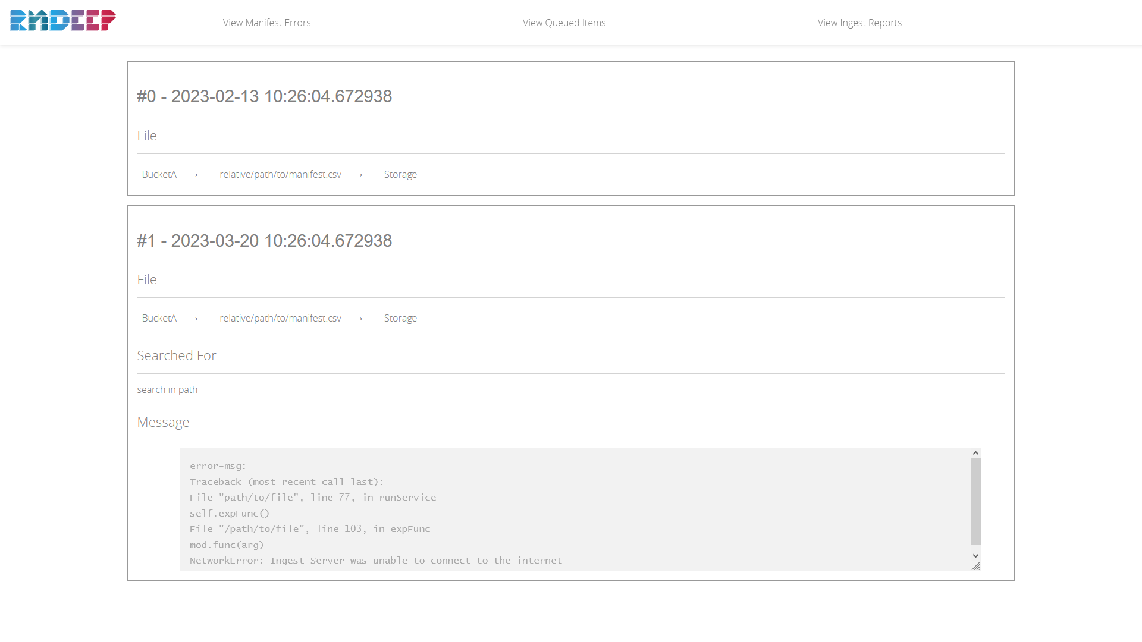The height and width of the screenshot is (642, 1142).
Task: Click the textarea resize handle
Action: coord(976,566)
